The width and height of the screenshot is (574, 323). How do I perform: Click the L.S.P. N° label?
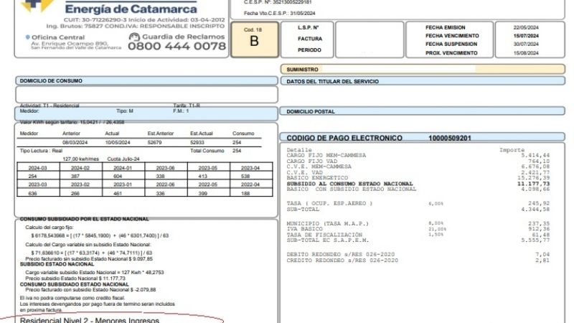point(309,27)
